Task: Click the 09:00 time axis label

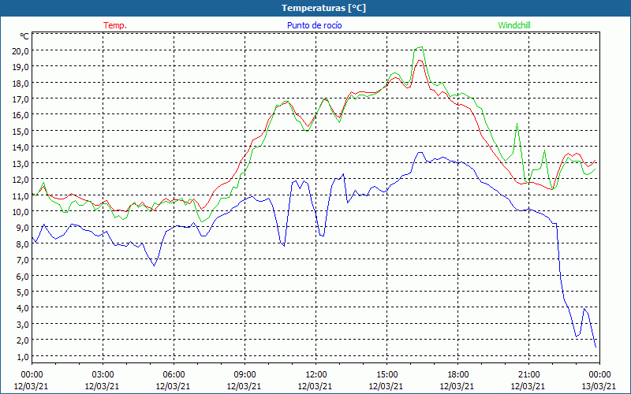Action: tap(245, 375)
